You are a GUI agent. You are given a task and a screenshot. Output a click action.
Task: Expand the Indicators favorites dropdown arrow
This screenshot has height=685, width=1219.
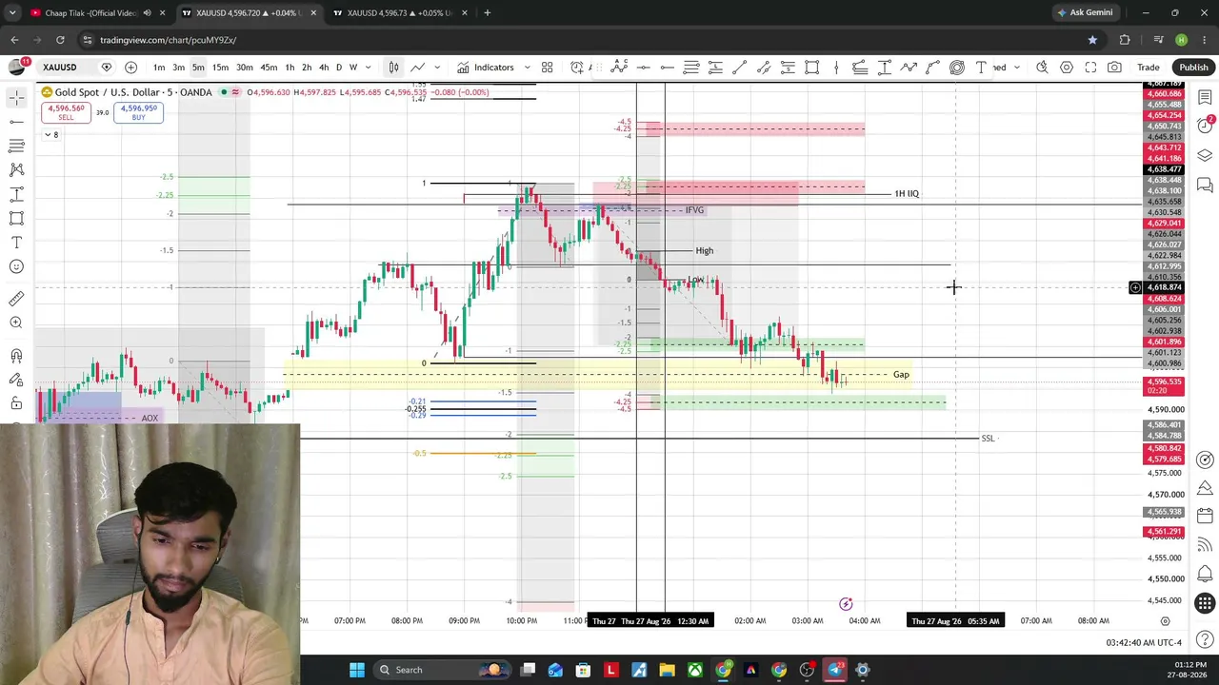tap(527, 68)
